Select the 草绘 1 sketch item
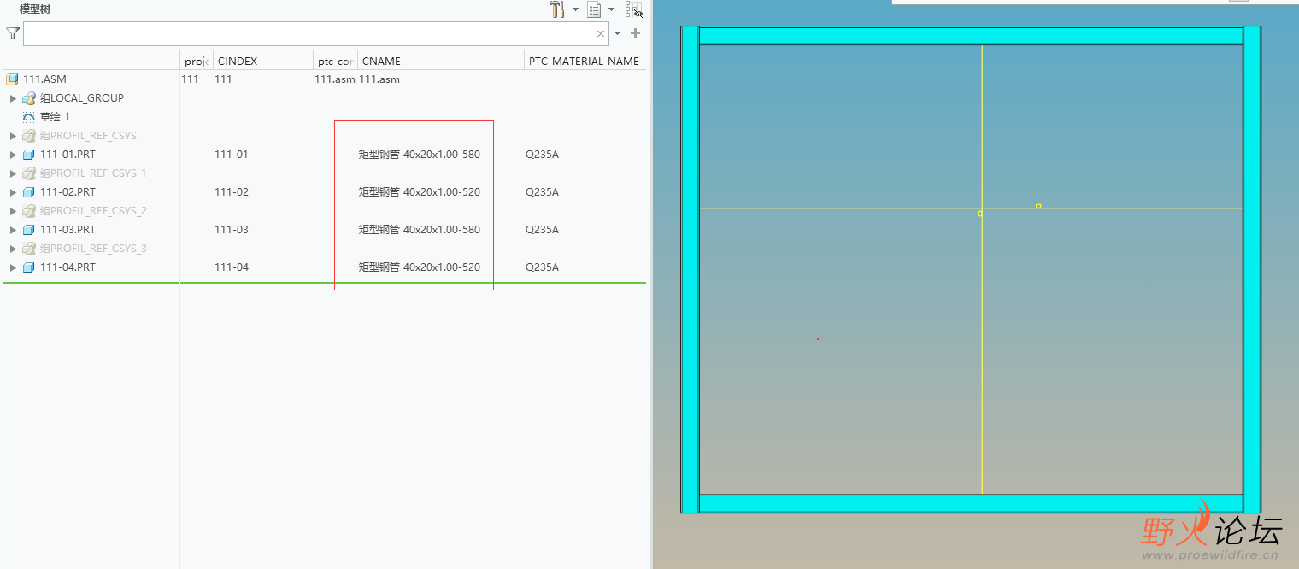Screen dimensions: 1299x569 pos(55,117)
